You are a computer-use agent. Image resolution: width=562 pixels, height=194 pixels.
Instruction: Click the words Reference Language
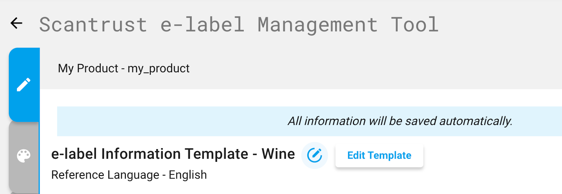[x=105, y=175]
